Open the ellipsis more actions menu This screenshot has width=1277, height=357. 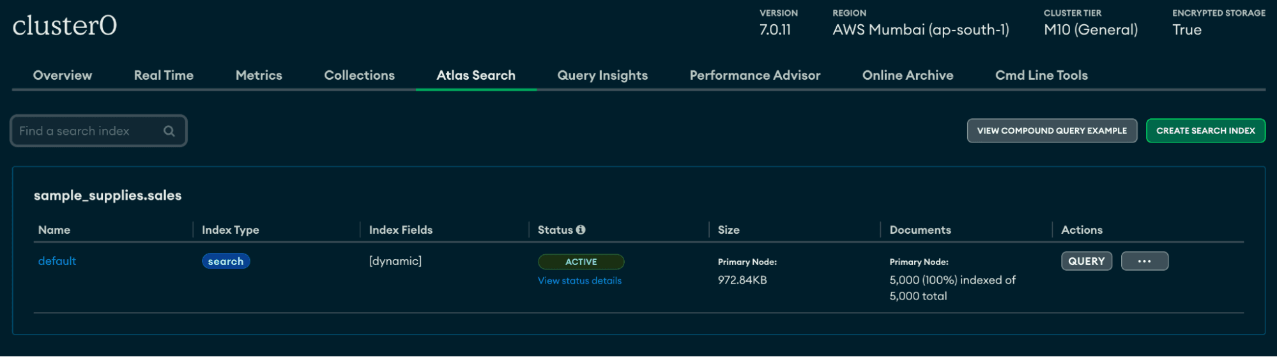pos(1144,261)
